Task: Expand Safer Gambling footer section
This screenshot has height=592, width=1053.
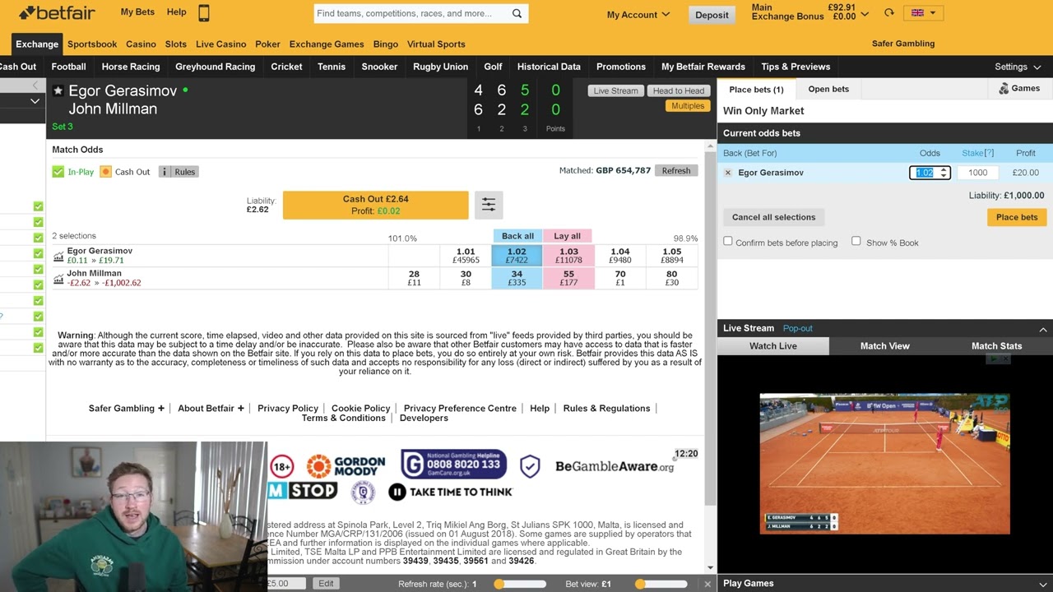Action: [127, 409]
